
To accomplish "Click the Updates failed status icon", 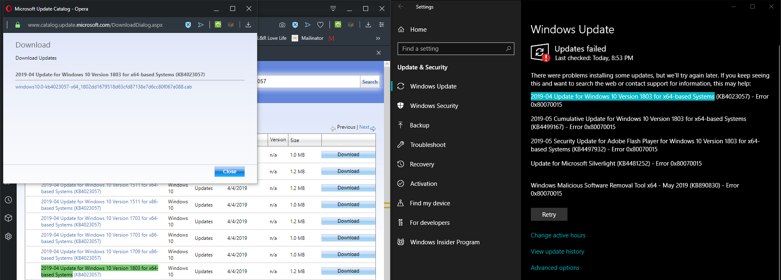I will (540, 53).
